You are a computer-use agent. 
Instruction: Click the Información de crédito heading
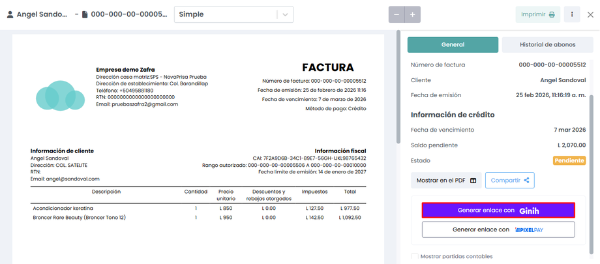click(453, 115)
